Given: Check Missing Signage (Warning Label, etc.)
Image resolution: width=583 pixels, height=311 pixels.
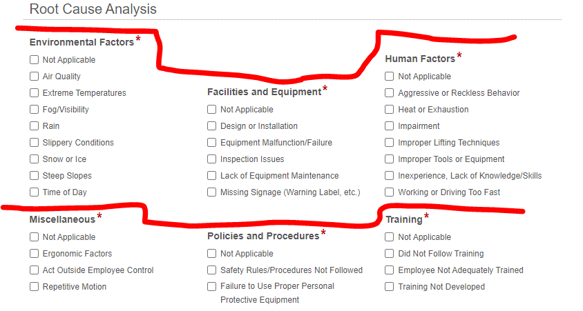Looking at the screenshot, I should (x=212, y=192).
